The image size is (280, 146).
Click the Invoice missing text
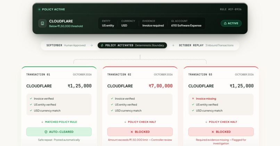click(x=206, y=99)
